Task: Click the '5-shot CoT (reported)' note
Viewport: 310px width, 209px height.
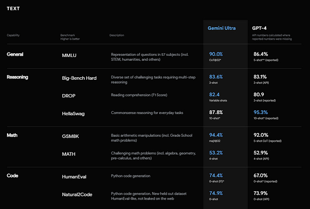Action: pyautogui.click(x=267, y=141)
